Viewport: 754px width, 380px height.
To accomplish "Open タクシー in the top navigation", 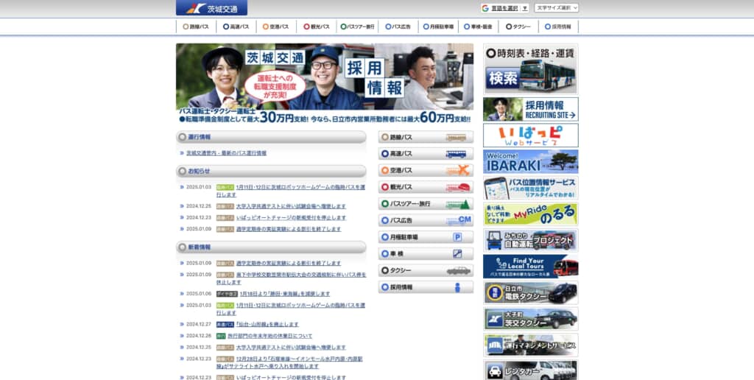I will [x=518, y=27].
